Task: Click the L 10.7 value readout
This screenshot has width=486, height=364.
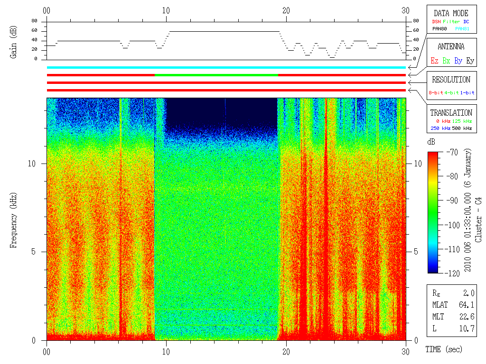Action: pos(453,328)
